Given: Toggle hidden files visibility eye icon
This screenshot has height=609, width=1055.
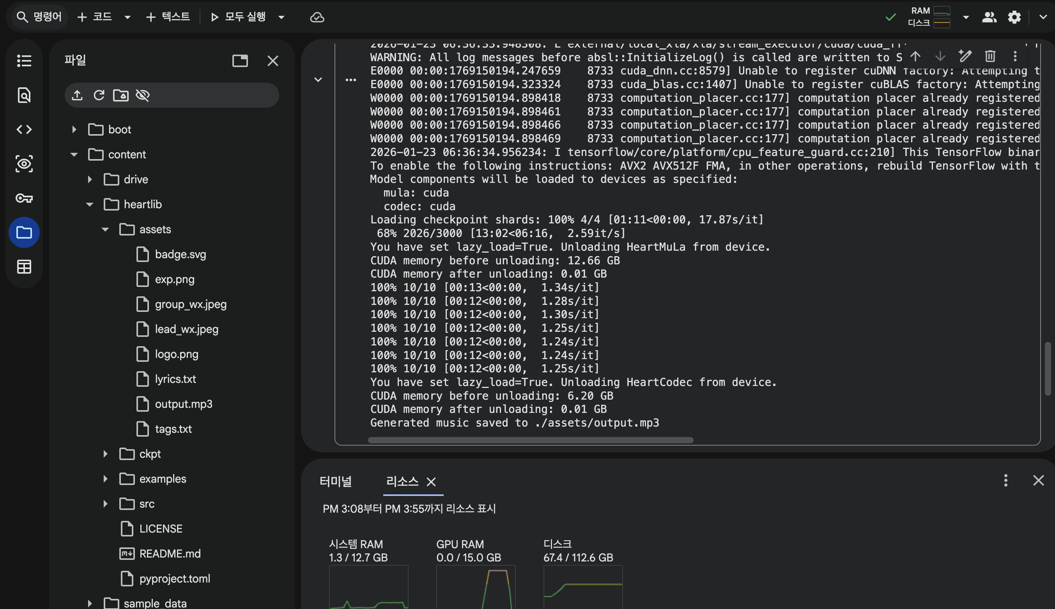Looking at the screenshot, I should [x=143, y=95].
